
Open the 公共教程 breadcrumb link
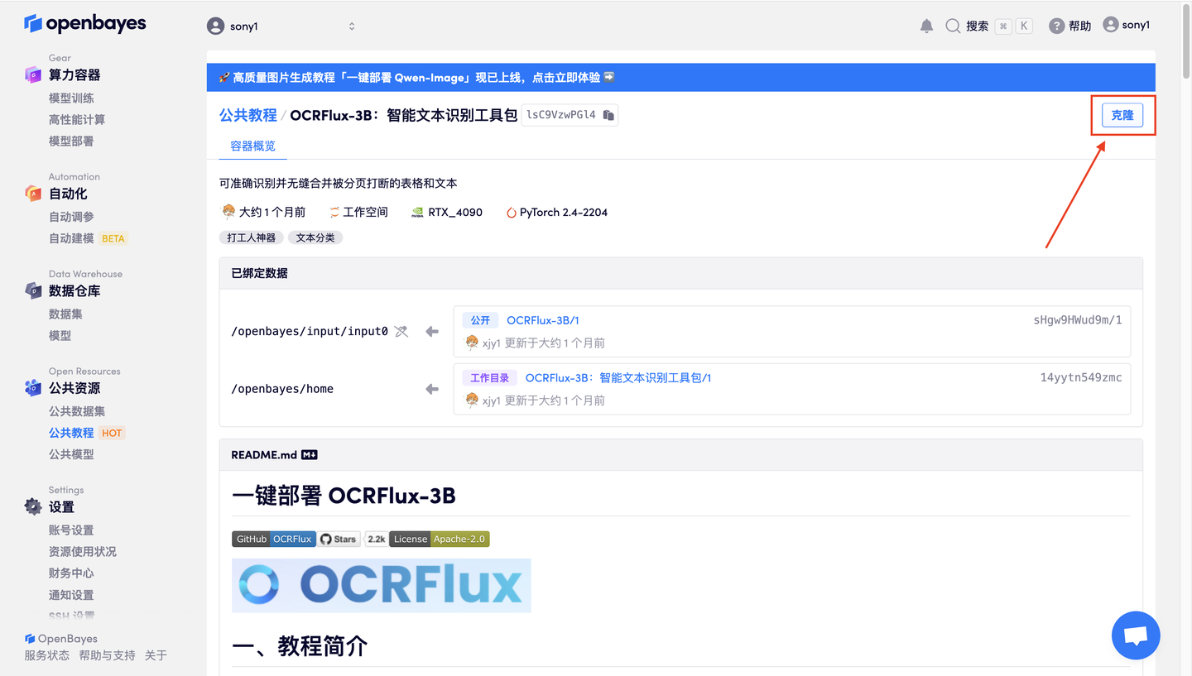click(247, 114)
